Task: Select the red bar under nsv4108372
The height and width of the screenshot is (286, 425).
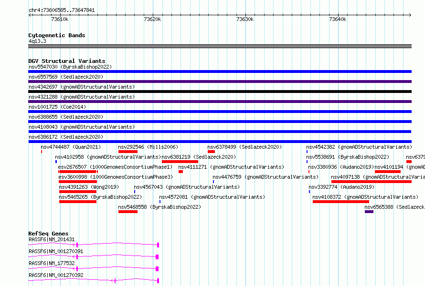Action: (x=340, y=202)
